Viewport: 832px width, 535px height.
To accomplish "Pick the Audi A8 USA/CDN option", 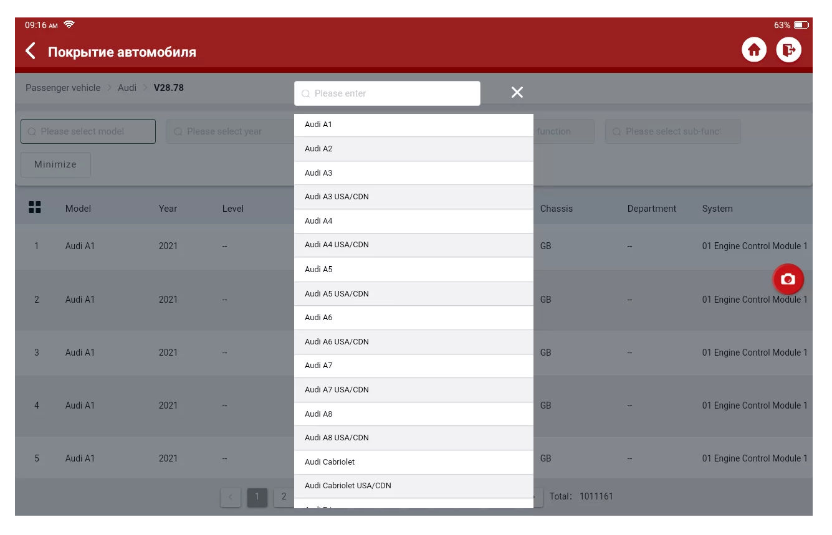I will pyautogui.click(x=414, y=438).
